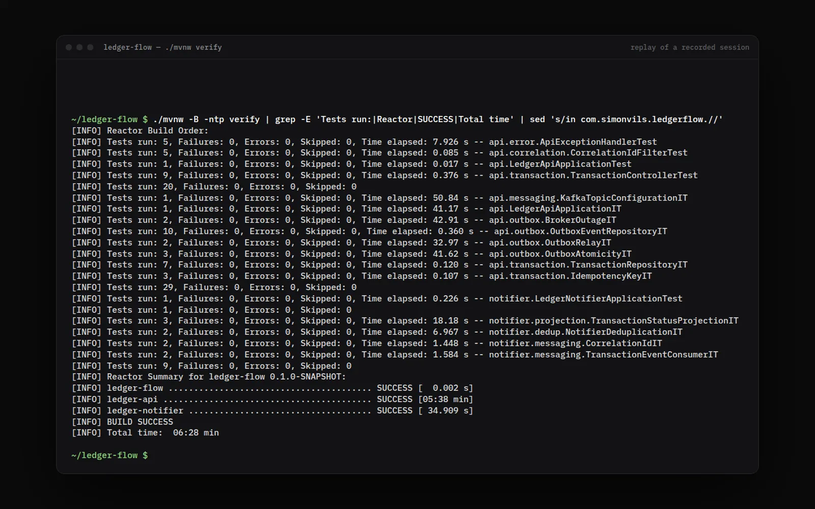Screen dimensions: 815x509
Task: Select the api.outbox.BrokerOutageIT line
Action: pos(344,220)
